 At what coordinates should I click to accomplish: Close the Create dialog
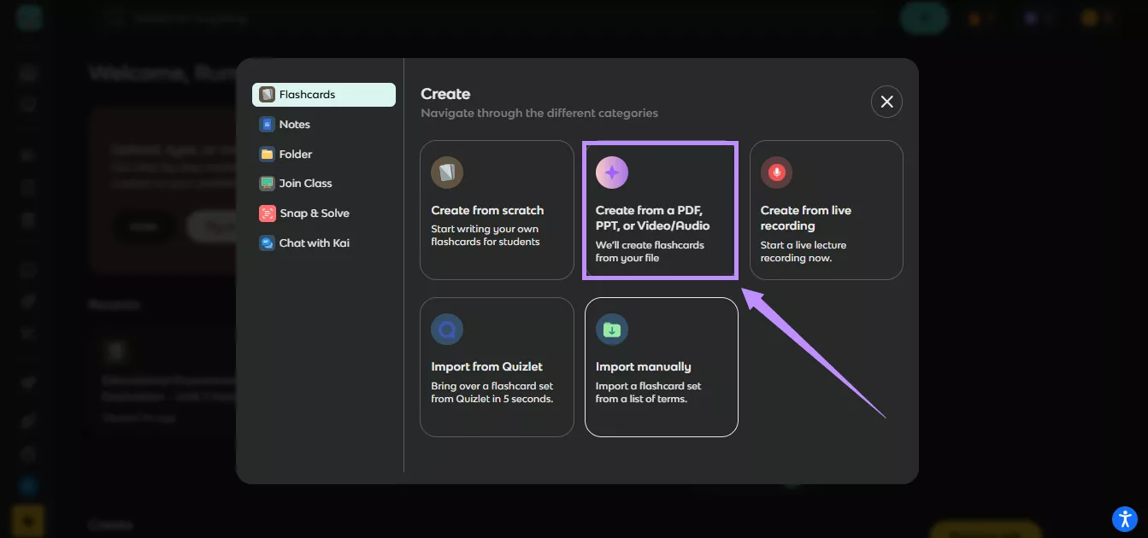point(886,101)
